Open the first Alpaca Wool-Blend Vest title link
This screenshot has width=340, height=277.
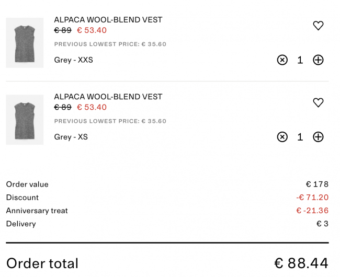pyautogui.click(x=108, y=20)
